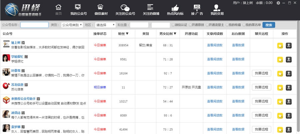Blacklist 来推荐公众号助手 via person icon
300x134 pixels.
coord(289,101)
